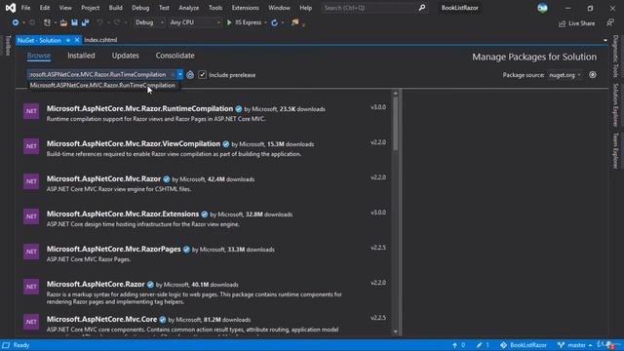624x351 pixels.
Task: Expand the open documents list arrow
Action: pyautogui.click(x=605, y=40)
